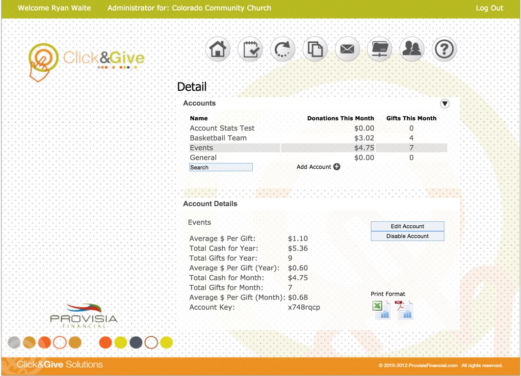This screenshot has width=521, height=376.
Task: Click the Average $ Per Gift value $1.10
Action: click(298, 239)
